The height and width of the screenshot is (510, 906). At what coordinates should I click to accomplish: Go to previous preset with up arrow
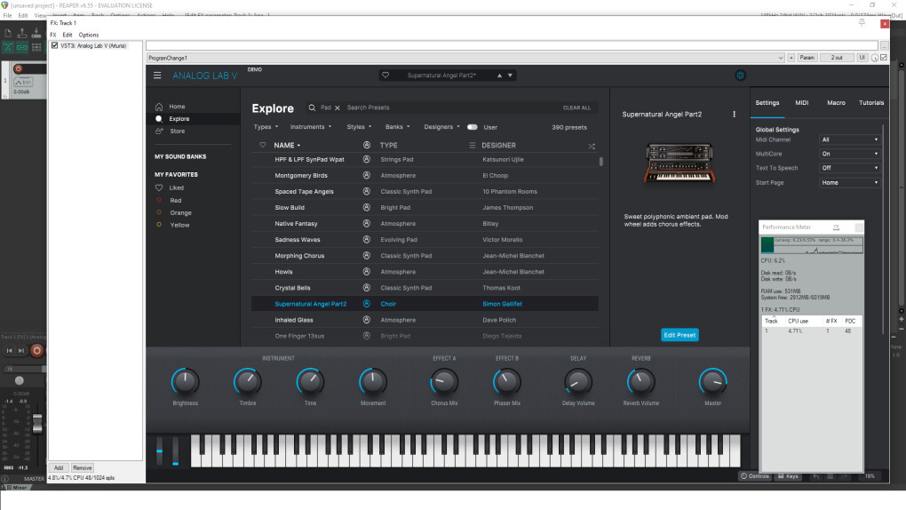click(x=500, y=76)
